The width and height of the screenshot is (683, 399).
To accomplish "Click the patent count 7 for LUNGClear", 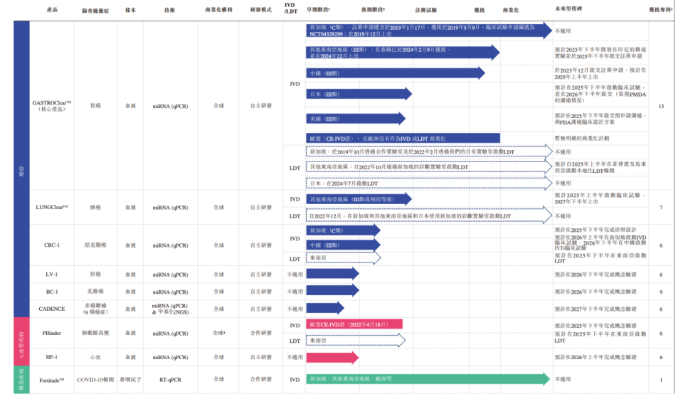I will (x=661, y=208).
